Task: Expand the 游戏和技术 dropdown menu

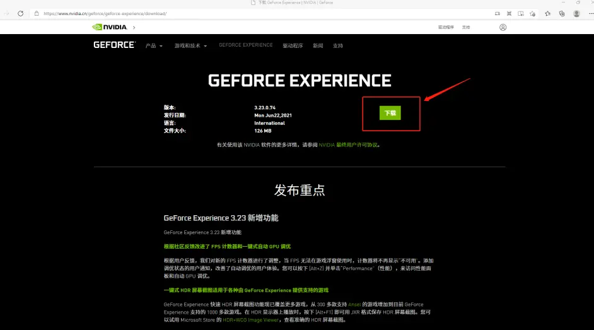Action: pyautogui.click(x=190, y=45)
